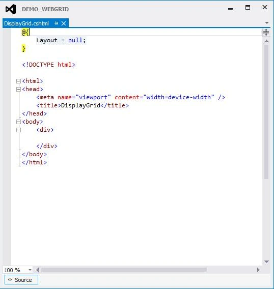Screen dimensions: 274x289
Task: Click the vertical scrollbar down arrow
Action: pyautogui.click(x=266, y=262)
